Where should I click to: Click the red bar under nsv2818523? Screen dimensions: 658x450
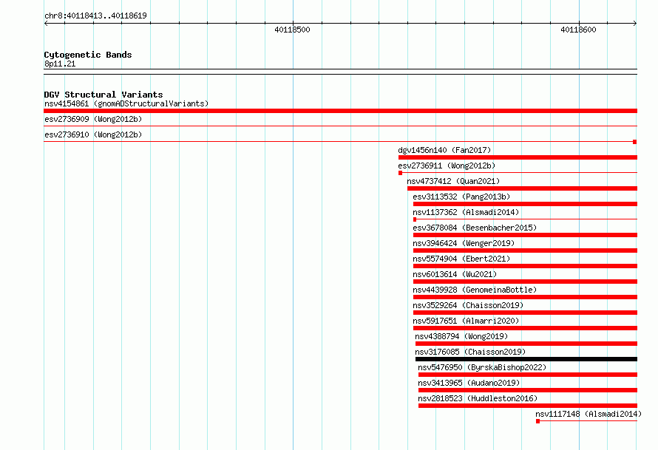[528, 406]
